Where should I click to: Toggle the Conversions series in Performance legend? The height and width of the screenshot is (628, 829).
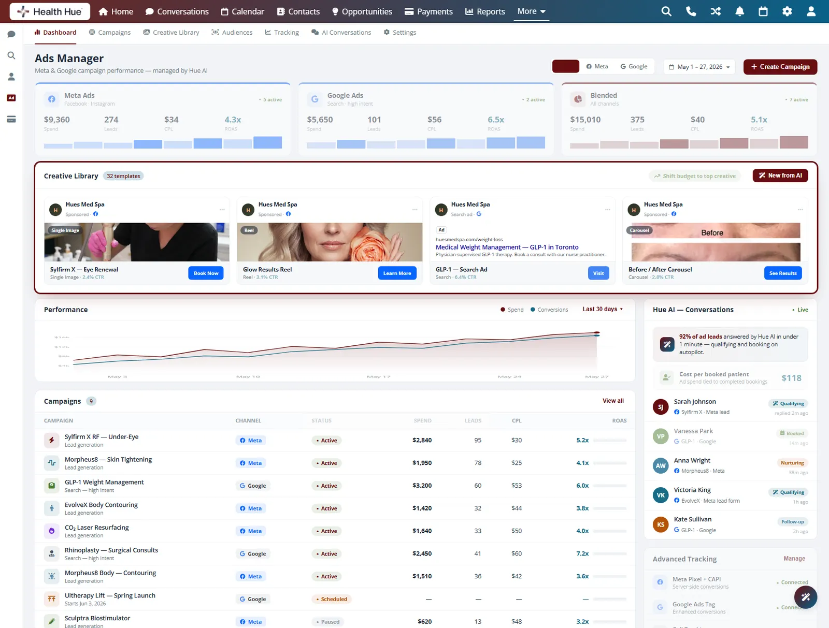point(549,310)
